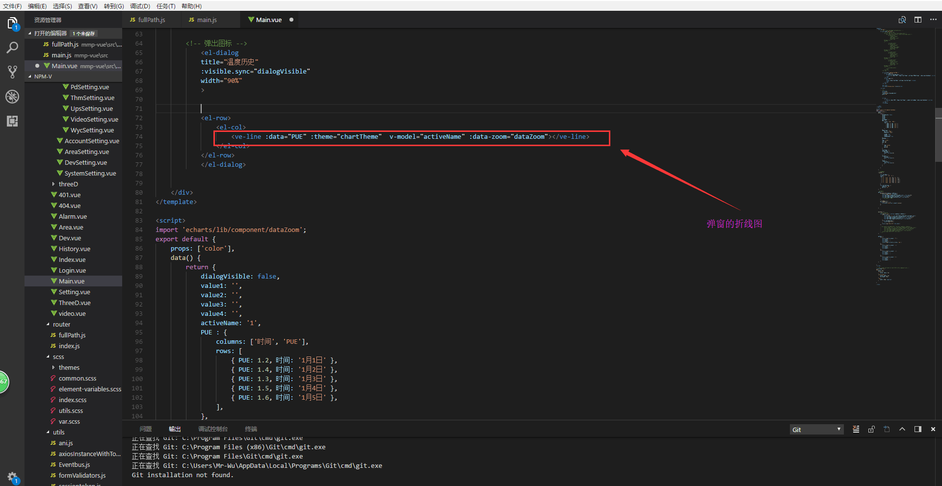Open the Source Control view
This screenshot has width=942, height=486.
click(12, 72)
